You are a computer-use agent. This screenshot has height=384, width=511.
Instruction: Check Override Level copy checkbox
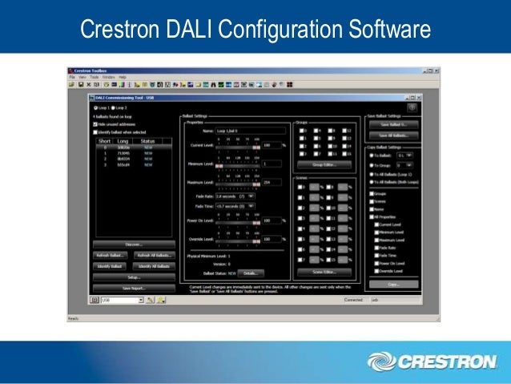tap(376, 271)
